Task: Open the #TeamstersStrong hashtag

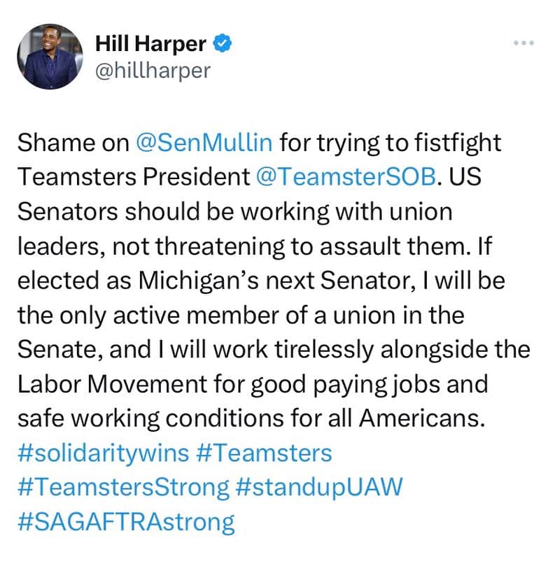Action: 123,488
